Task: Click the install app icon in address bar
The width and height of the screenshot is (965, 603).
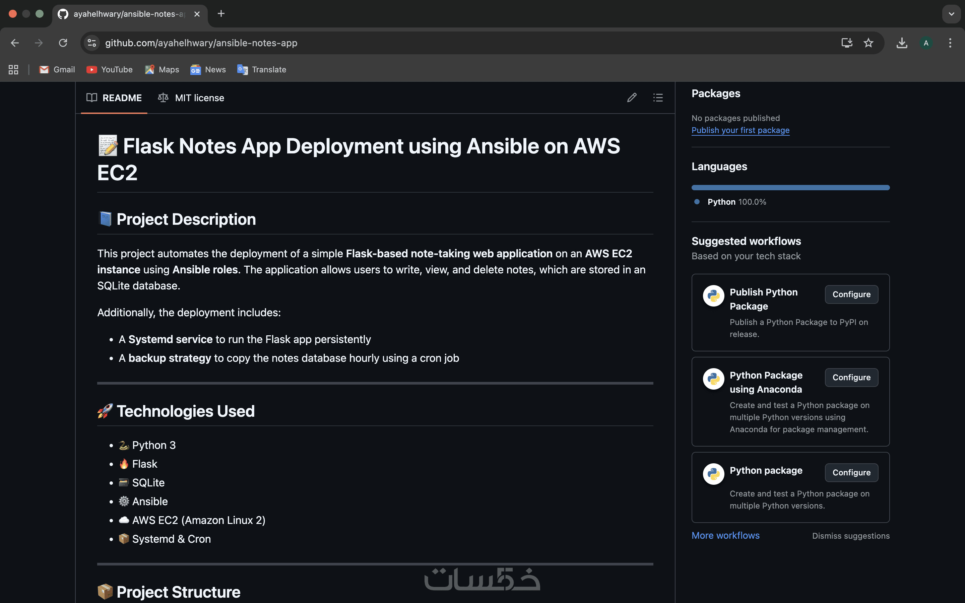Action: [x=847, y=43]
